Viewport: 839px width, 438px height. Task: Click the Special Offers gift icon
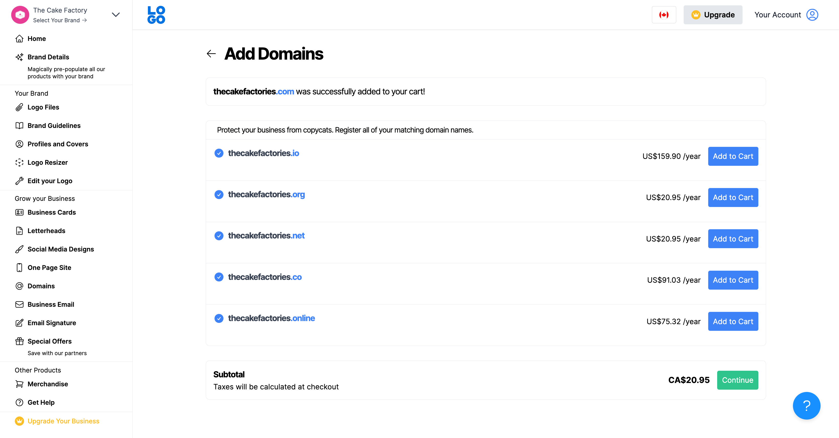coord(19,341)
